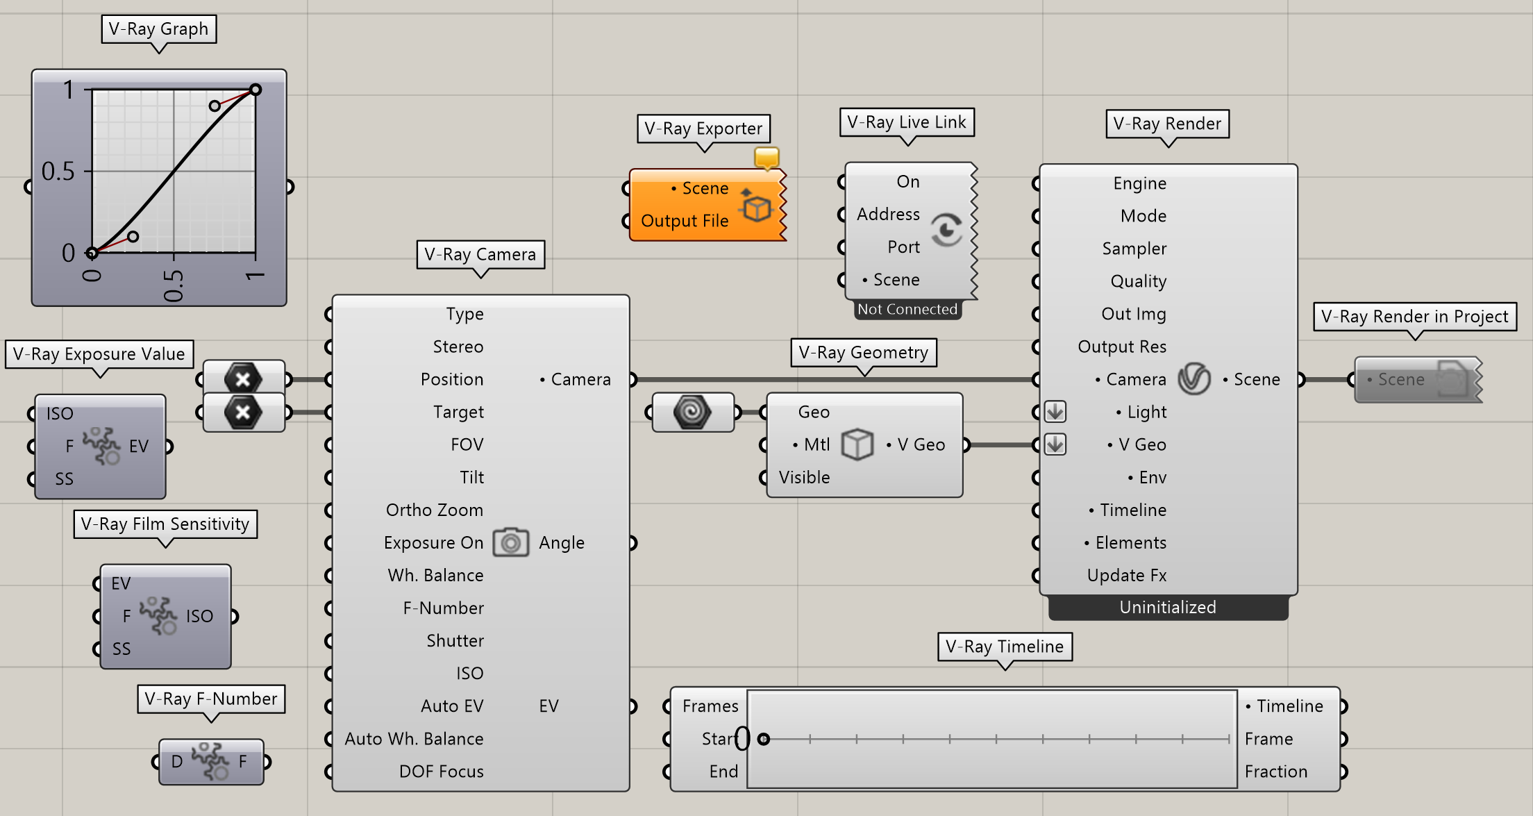Select the V-Ray Graph label tag
1533x816 pixels.
159,29
